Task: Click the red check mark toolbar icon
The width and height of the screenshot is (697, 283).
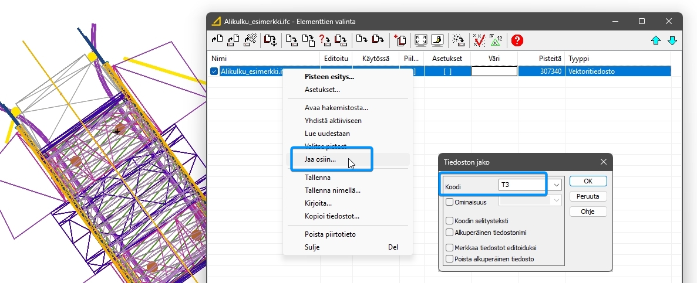Action: pyautogui.click(x=479, y=40)
